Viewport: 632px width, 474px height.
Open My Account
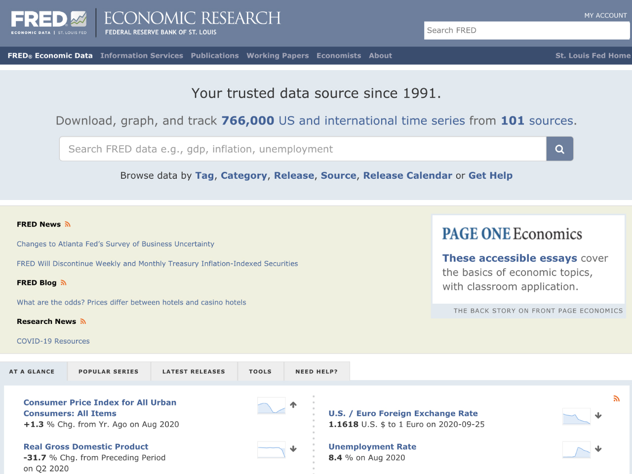coord(605,15)
